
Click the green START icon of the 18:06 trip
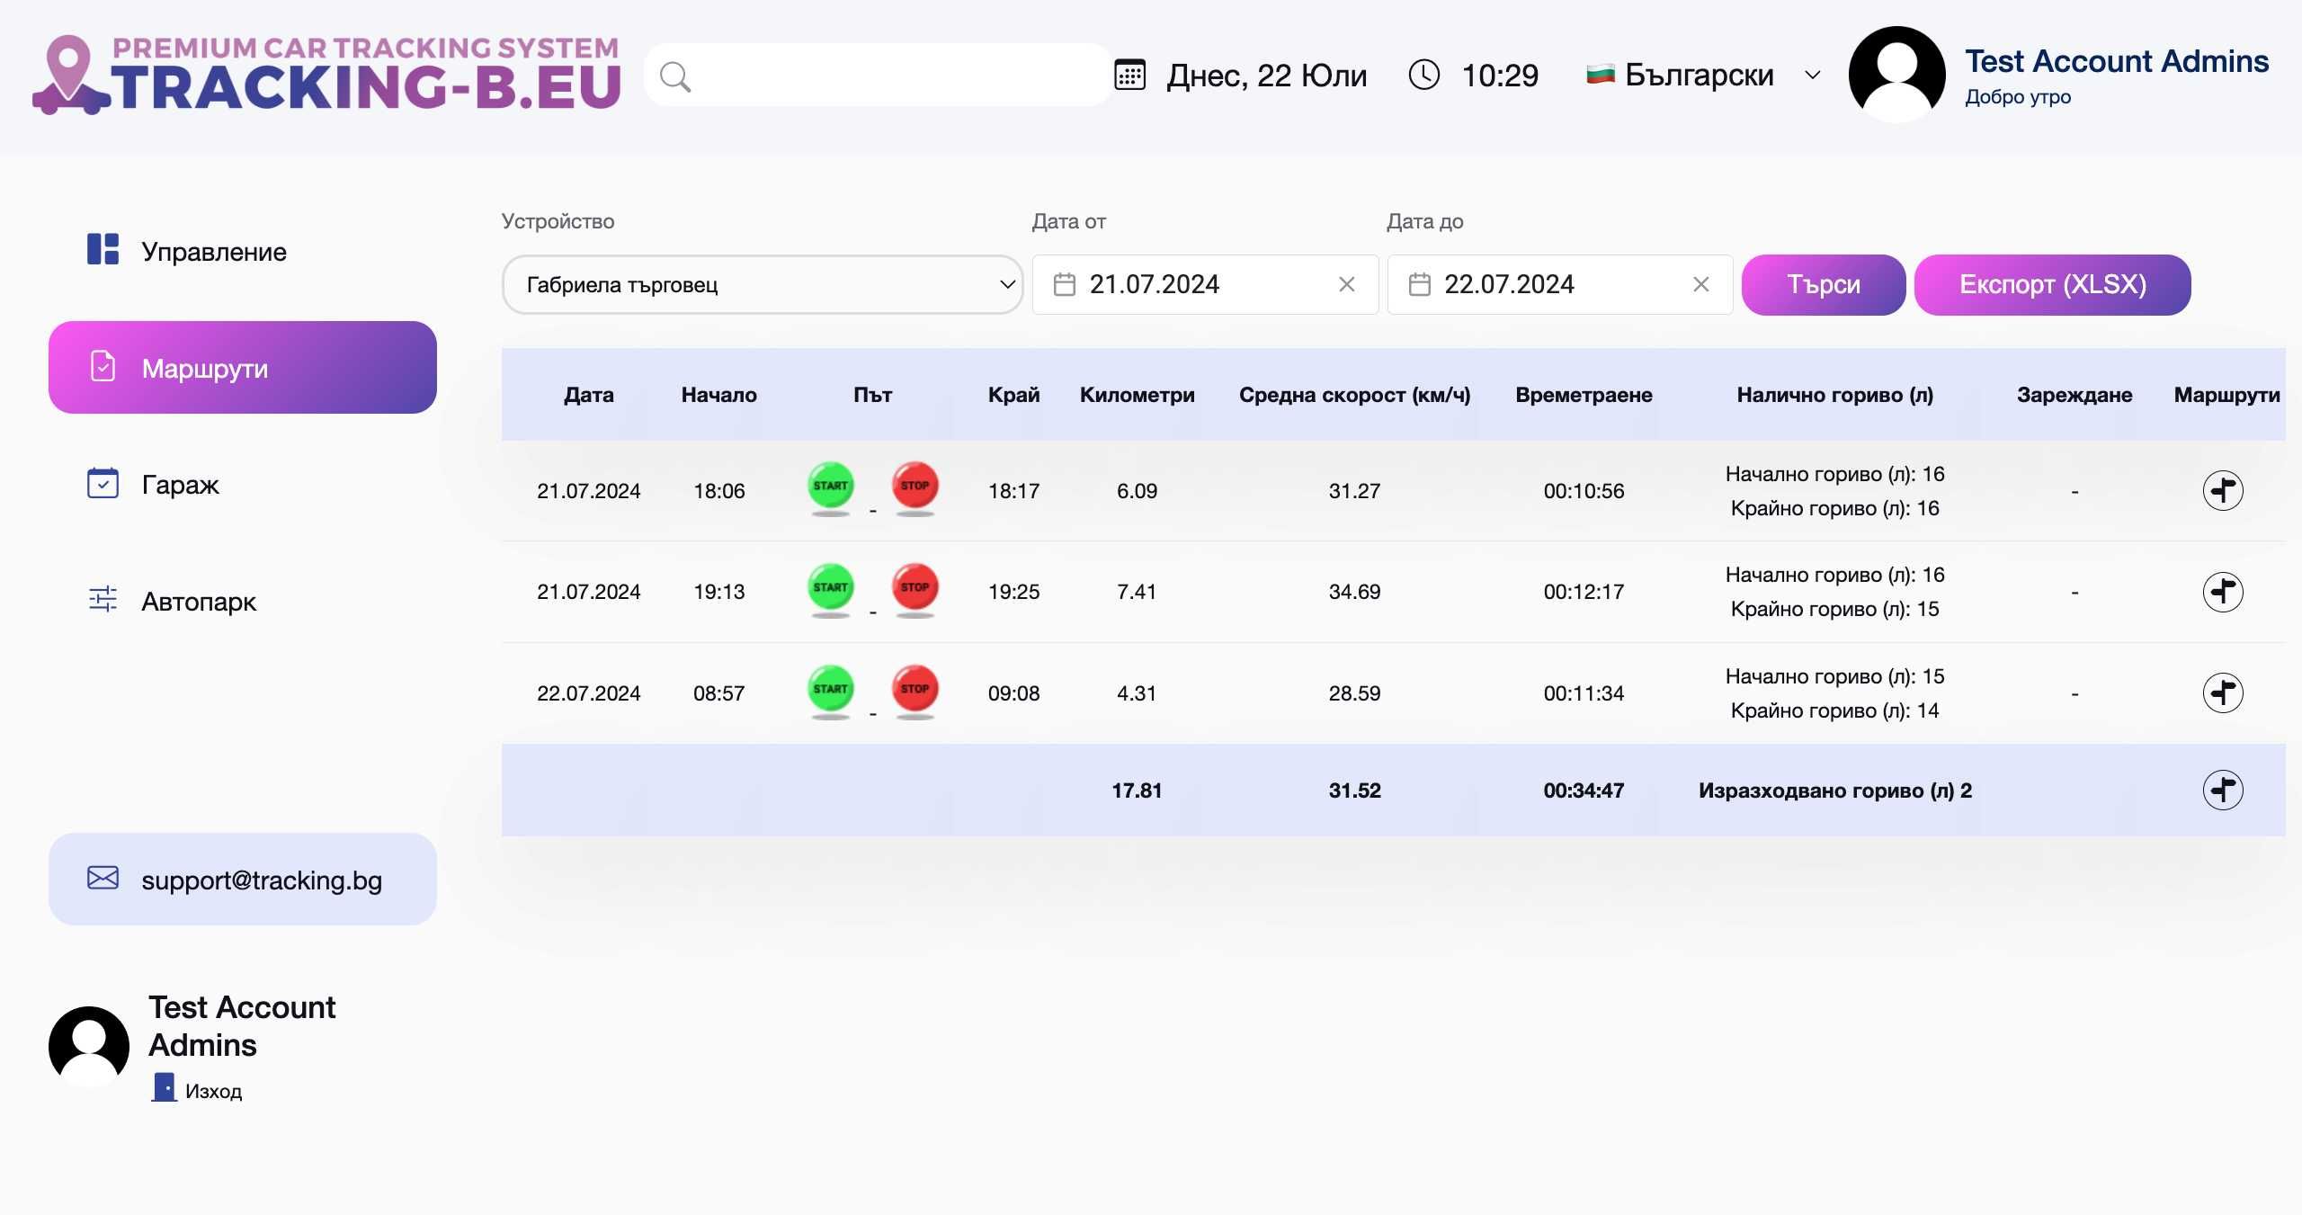click(x=830, y=487)
